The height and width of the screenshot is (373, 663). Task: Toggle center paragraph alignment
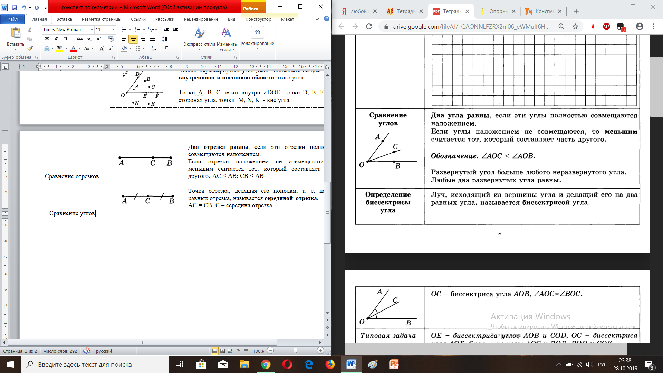[x=133, y=39]
